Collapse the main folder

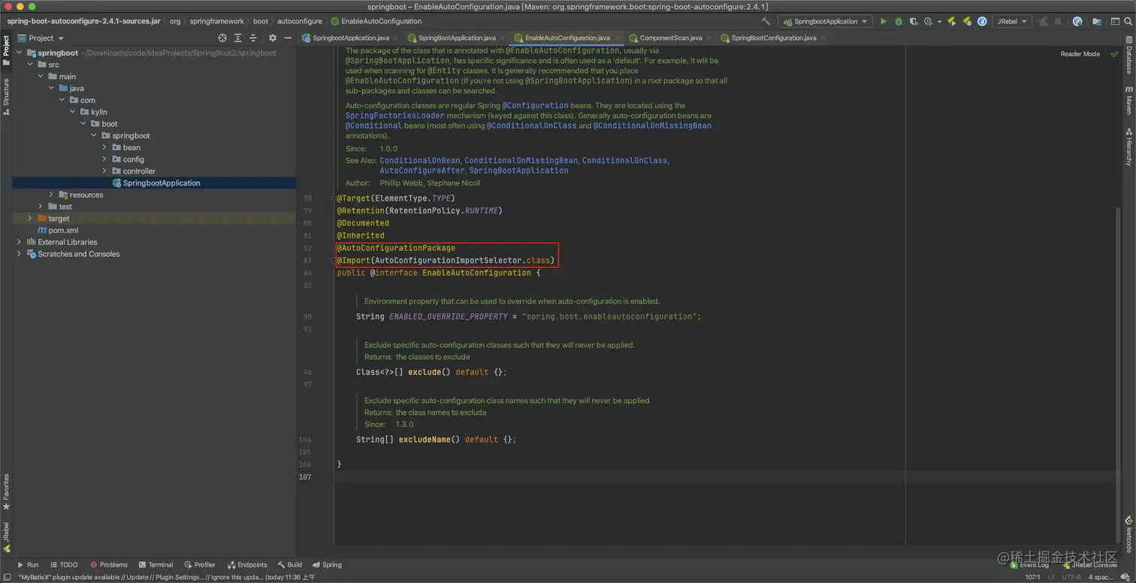click(x=41, y=77)
